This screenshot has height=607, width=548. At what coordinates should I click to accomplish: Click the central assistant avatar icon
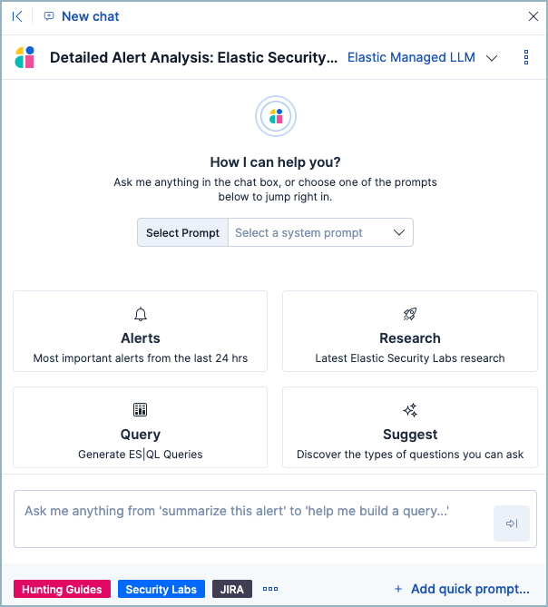[x=274, y=117]
